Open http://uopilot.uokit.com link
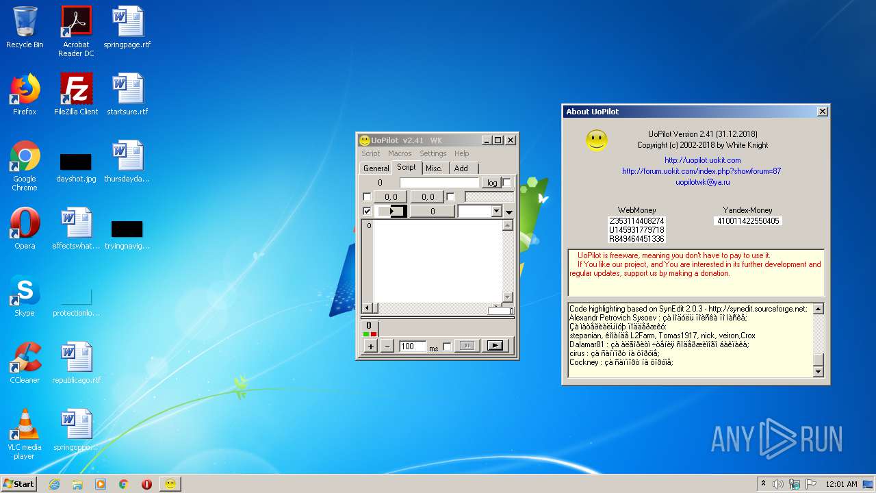The height and width of the screenshot is (493, 876). (x=702, y=160)
